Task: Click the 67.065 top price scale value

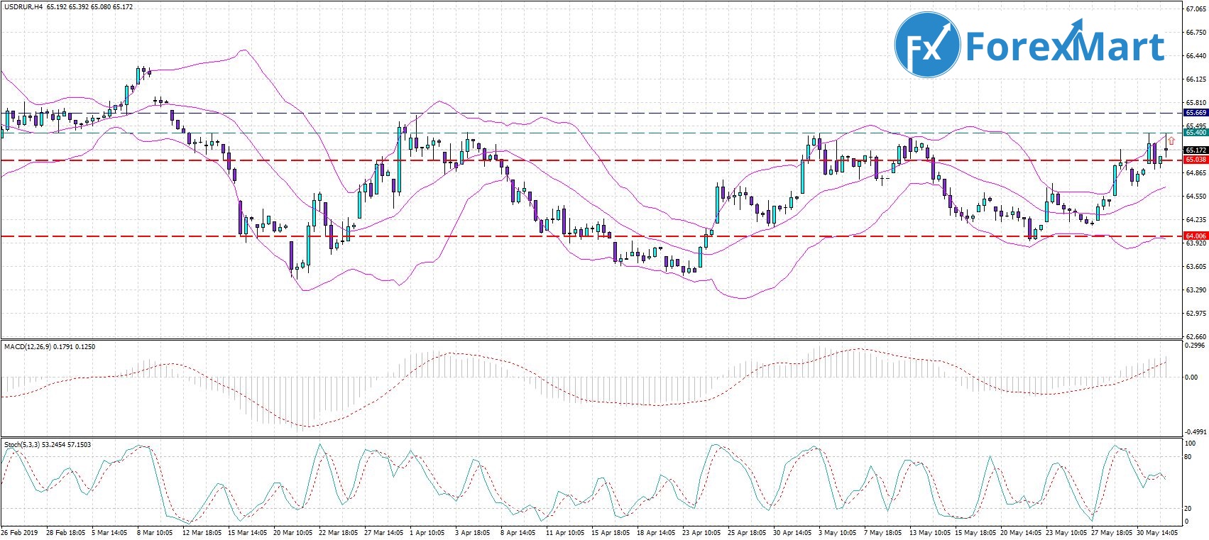Action: tap(1196, 9)
